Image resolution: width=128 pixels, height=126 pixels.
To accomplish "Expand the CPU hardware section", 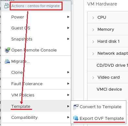I will [x=93, y=17].
